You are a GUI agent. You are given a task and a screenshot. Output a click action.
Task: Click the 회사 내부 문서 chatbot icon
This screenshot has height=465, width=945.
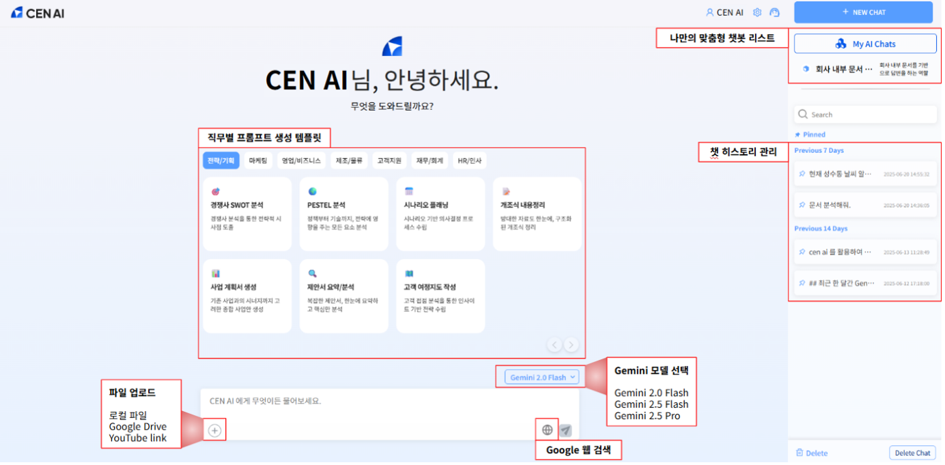[806, 69]
